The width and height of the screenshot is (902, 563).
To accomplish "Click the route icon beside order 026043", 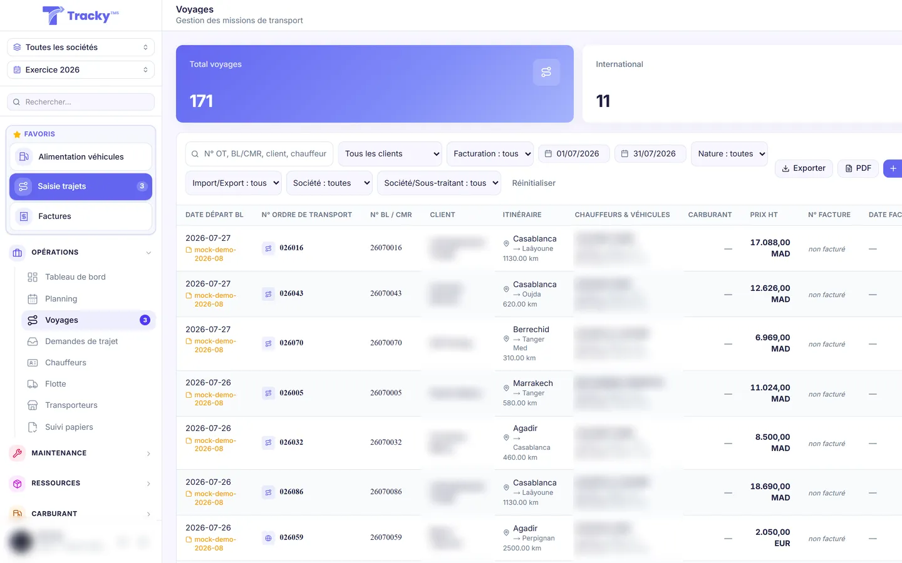I will (268, 294).
